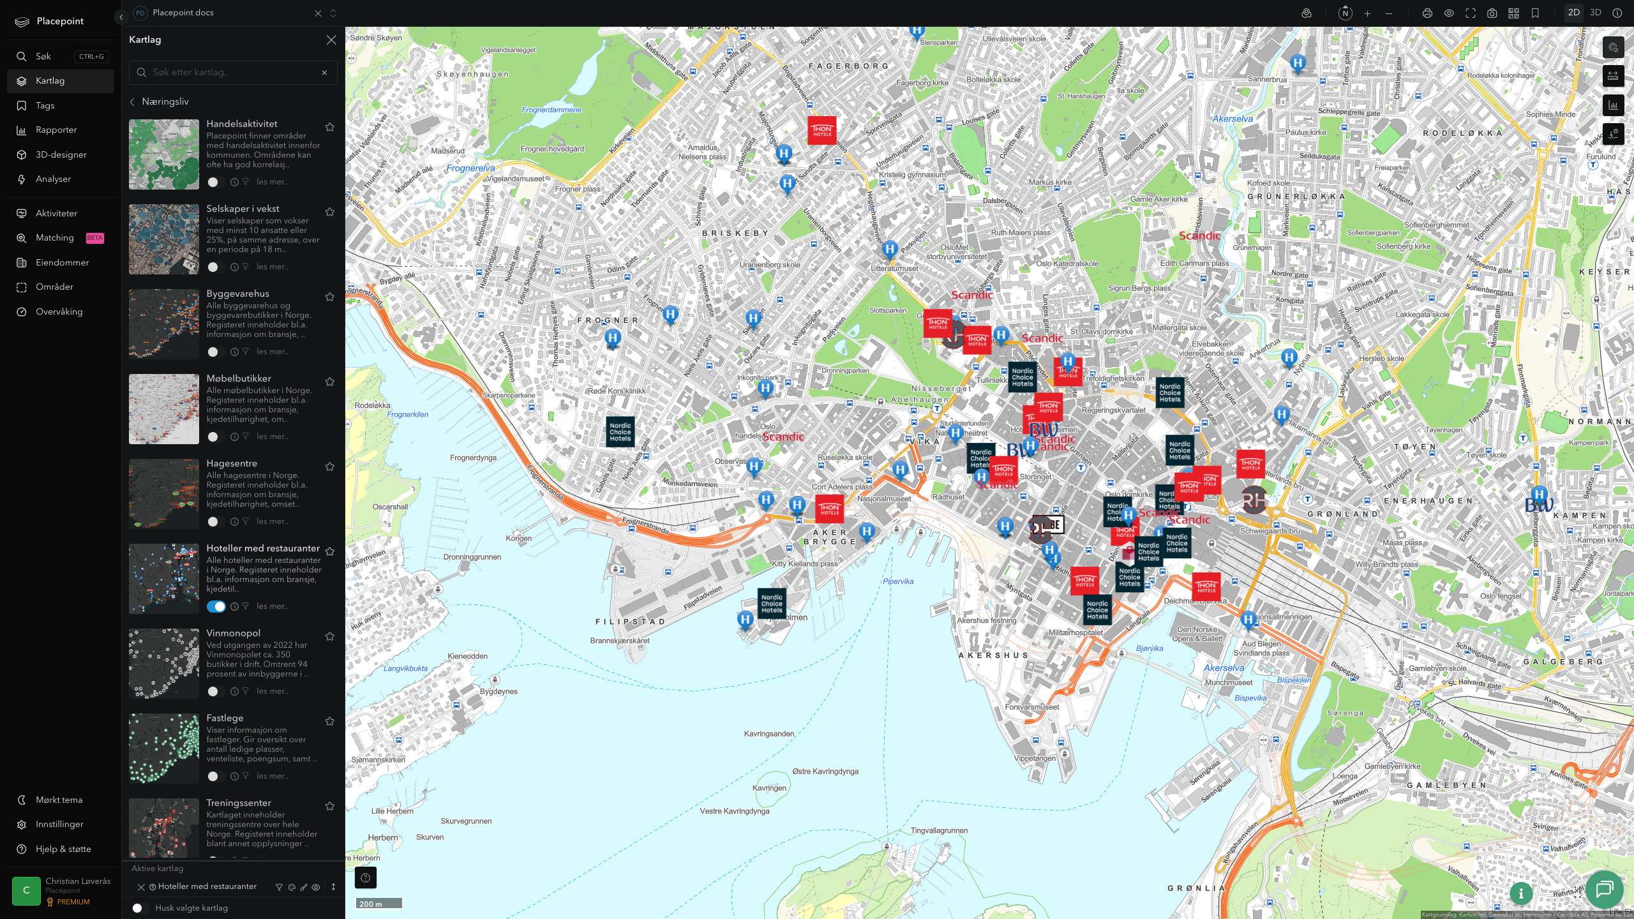Reorder active layer with the arrows icon
This screenshot has width=1634, height=919.
[x=333, y=887]
